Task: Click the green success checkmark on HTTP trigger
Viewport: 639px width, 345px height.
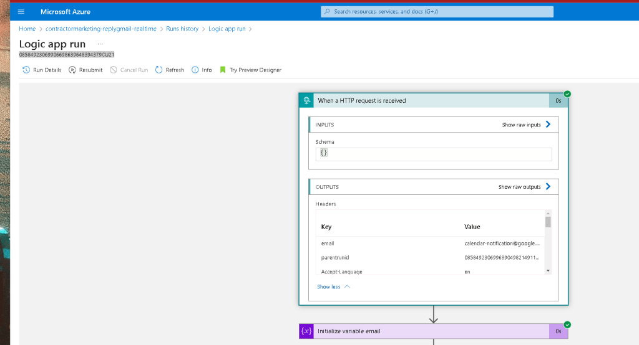Action: point(567,94)
